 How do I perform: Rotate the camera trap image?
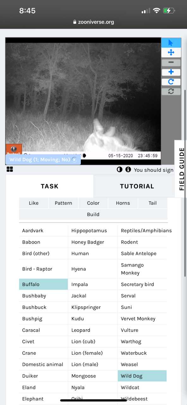pyautogui.click(x=171, y=82)
